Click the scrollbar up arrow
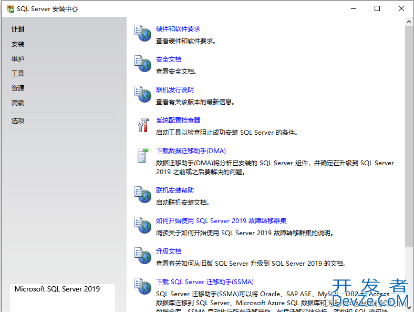The height and width of the screenshot is (312, 414). pyautogui.click(x=409, y=22)
